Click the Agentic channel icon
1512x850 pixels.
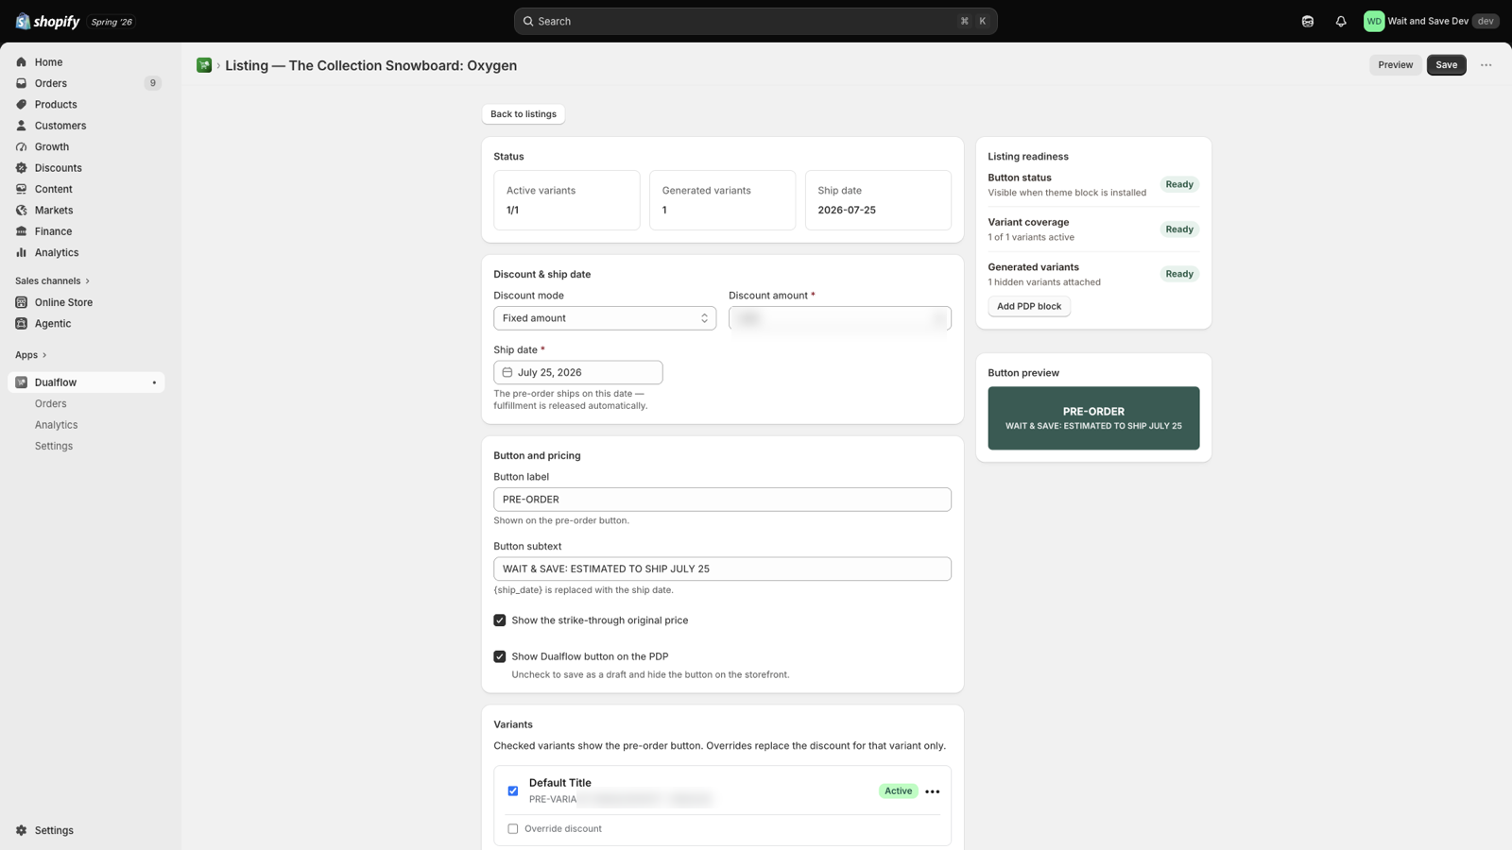coord(22,324)
